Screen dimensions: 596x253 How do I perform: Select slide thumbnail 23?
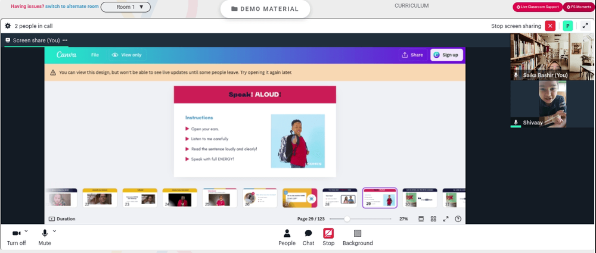[x=140, y=198]
